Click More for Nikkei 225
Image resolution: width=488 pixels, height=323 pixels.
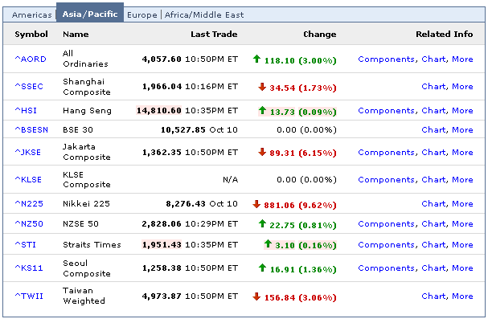(462, 204)
